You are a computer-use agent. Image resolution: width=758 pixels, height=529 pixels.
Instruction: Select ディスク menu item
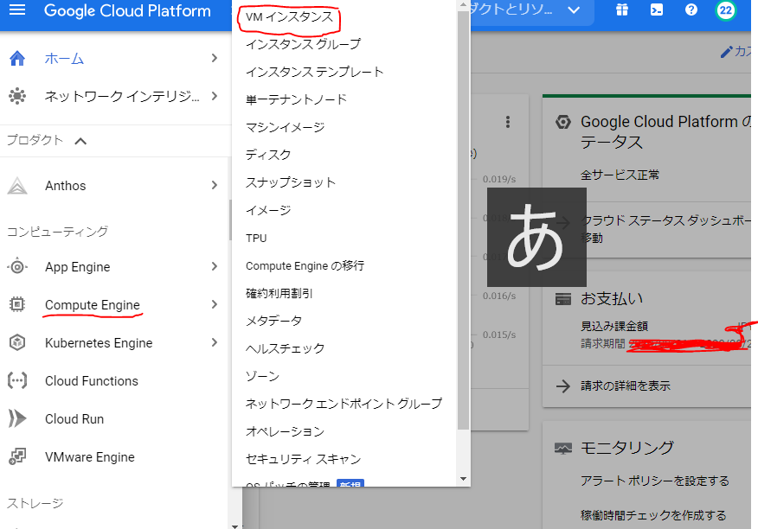click(x=268, y=155)
